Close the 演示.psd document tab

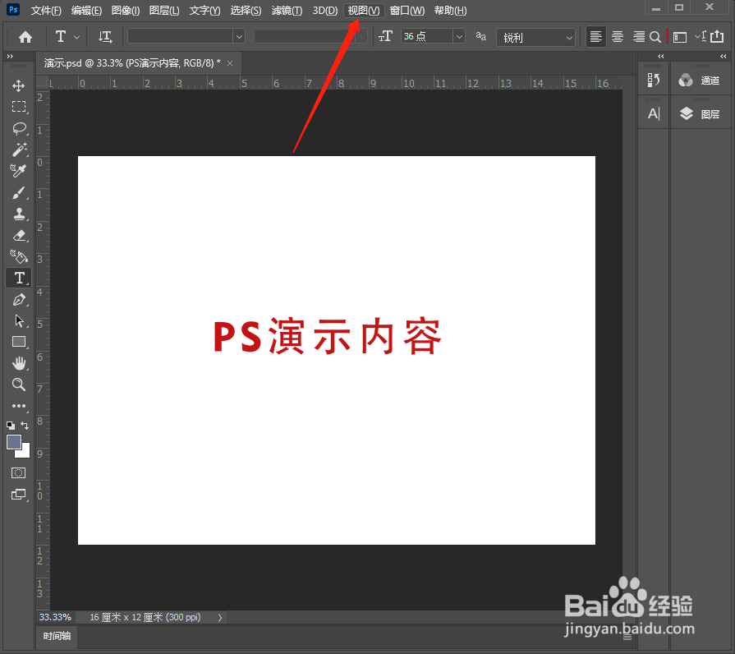pos(230,63)
